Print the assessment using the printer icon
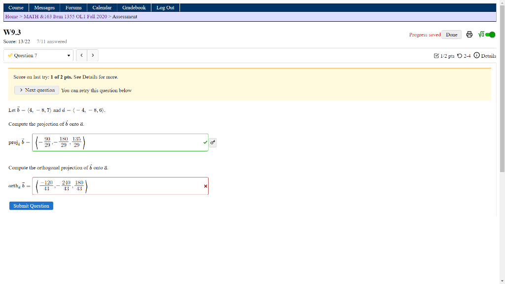 click(468, 35)
